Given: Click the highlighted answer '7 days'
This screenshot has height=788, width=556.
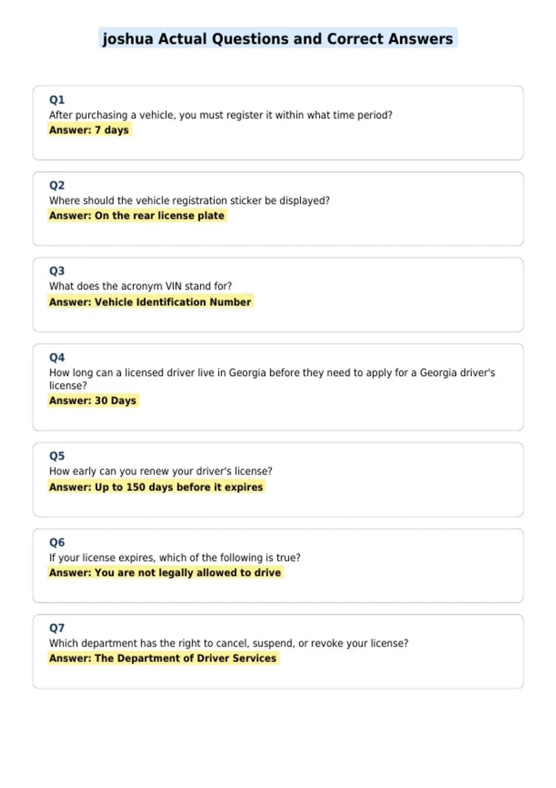Looking at the screenshot, I should pos(89,130).
